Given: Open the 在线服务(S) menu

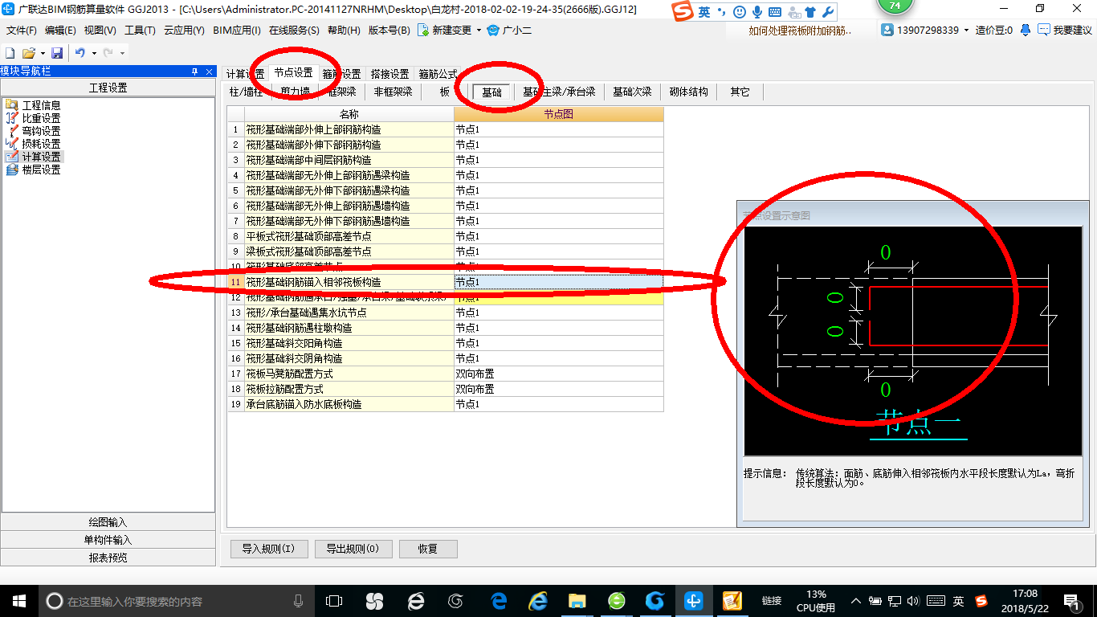Looking at the screenshot, I should (294, 31).
